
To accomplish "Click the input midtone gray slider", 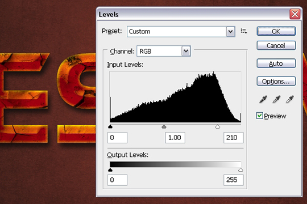I will [x=164, y=127].
